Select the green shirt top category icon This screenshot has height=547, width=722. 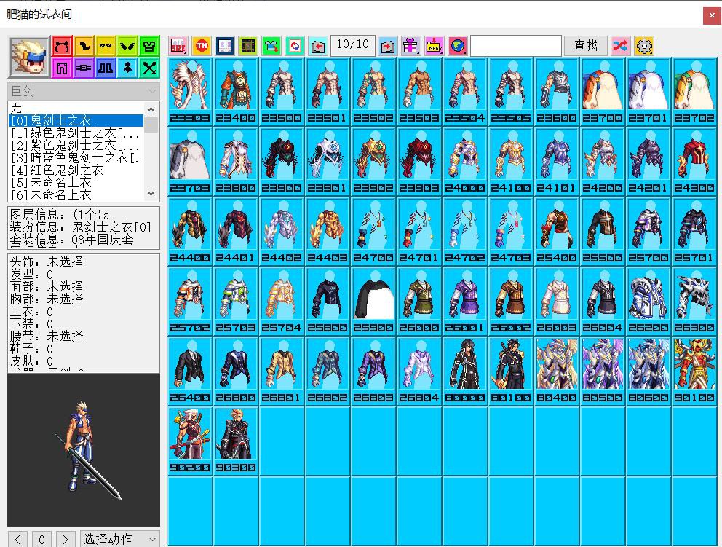(150, 46)
